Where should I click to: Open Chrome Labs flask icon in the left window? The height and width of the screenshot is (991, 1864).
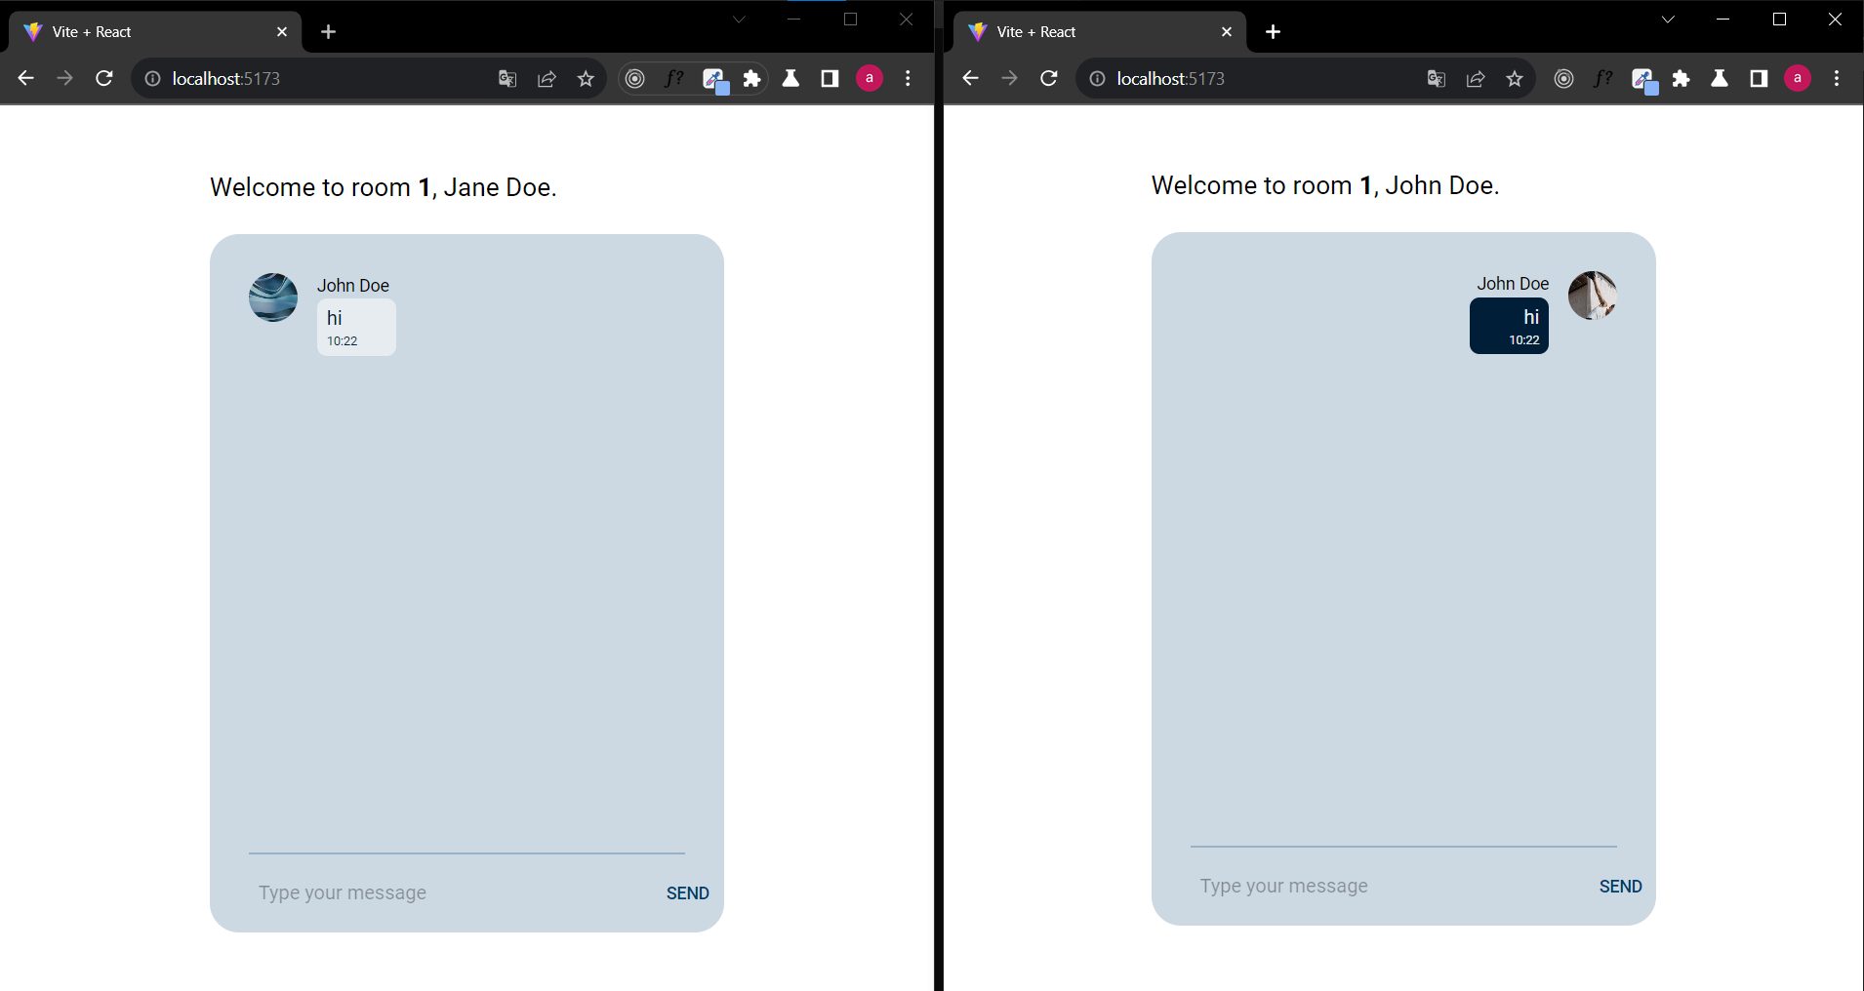point(791,79)
